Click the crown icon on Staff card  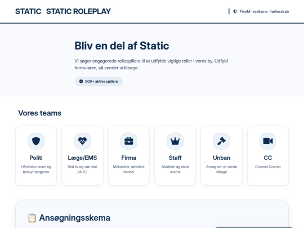(175, 141)
